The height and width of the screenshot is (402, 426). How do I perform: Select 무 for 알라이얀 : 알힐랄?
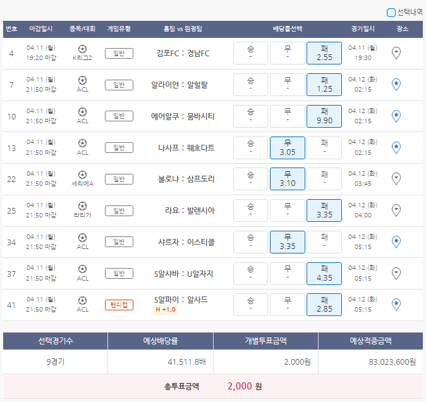pos(288,85)
